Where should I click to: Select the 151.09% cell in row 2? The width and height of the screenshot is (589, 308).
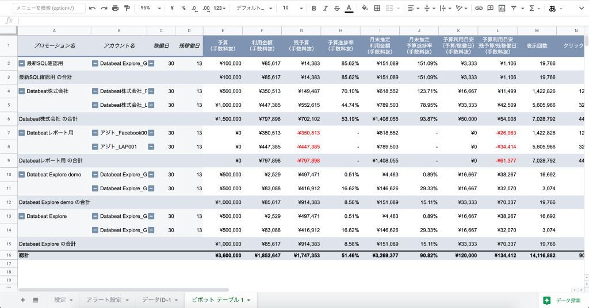pyautogui.click(x=419, y=63)
